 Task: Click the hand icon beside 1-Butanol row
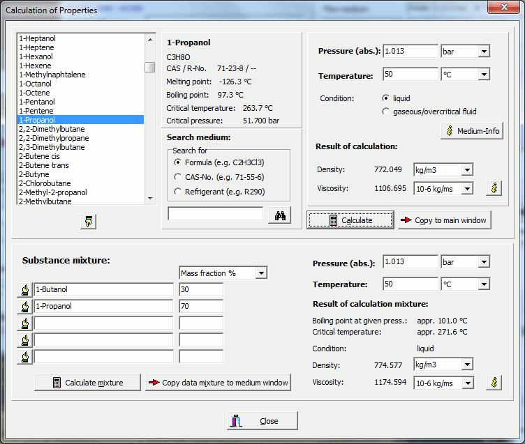(25, 290)
